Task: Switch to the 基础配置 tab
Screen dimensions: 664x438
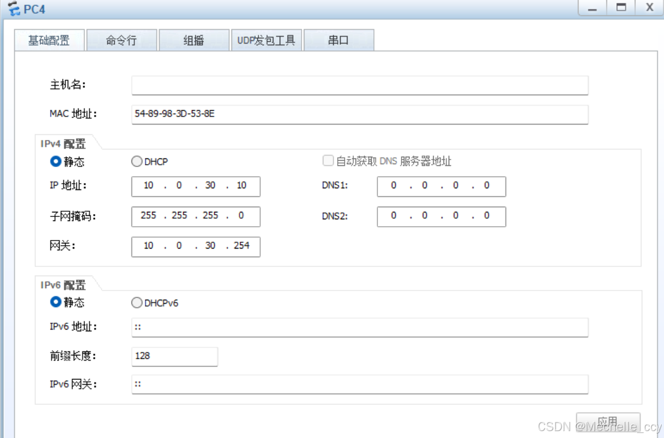Action: pyautogui.click(x=49, y=40)
